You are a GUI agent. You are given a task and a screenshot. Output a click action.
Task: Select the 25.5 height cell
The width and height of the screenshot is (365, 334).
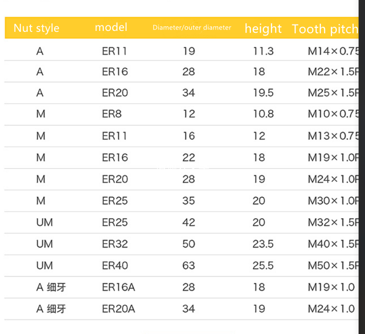(263, 265)
